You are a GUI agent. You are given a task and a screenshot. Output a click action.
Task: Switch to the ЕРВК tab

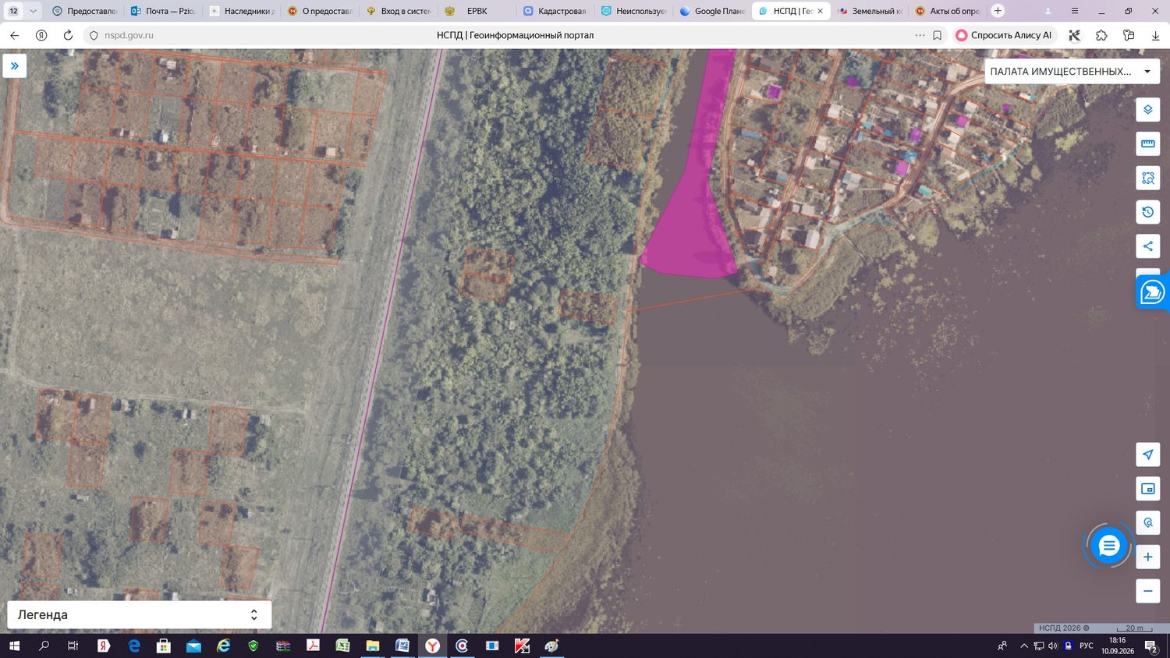click(x=477, y=11)
